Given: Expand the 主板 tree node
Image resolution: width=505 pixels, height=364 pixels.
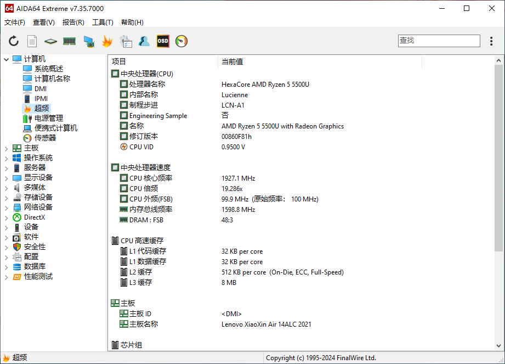Looking at the screenshot, I should pos(6,148).
